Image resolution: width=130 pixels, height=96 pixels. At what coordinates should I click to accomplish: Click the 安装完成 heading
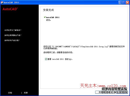[48, 10]
